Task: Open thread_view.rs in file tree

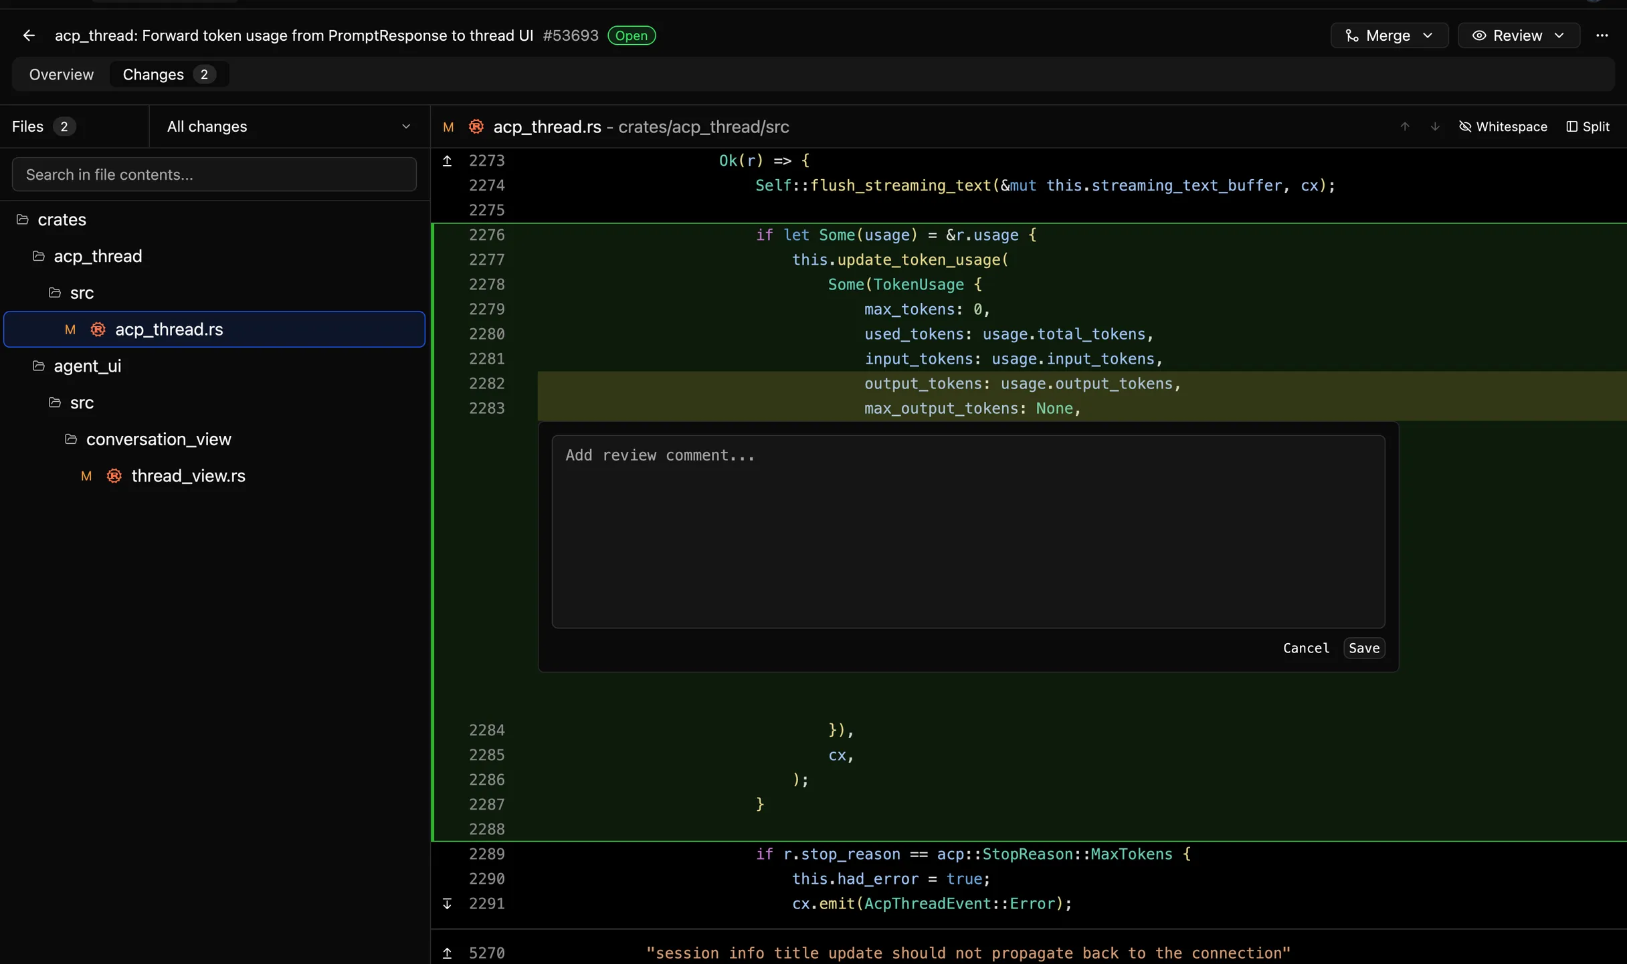Action: [214, 476]
